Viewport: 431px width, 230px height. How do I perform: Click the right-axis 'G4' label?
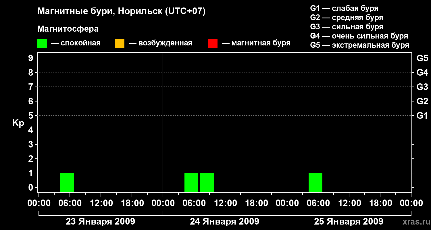[x=422, y=72]
